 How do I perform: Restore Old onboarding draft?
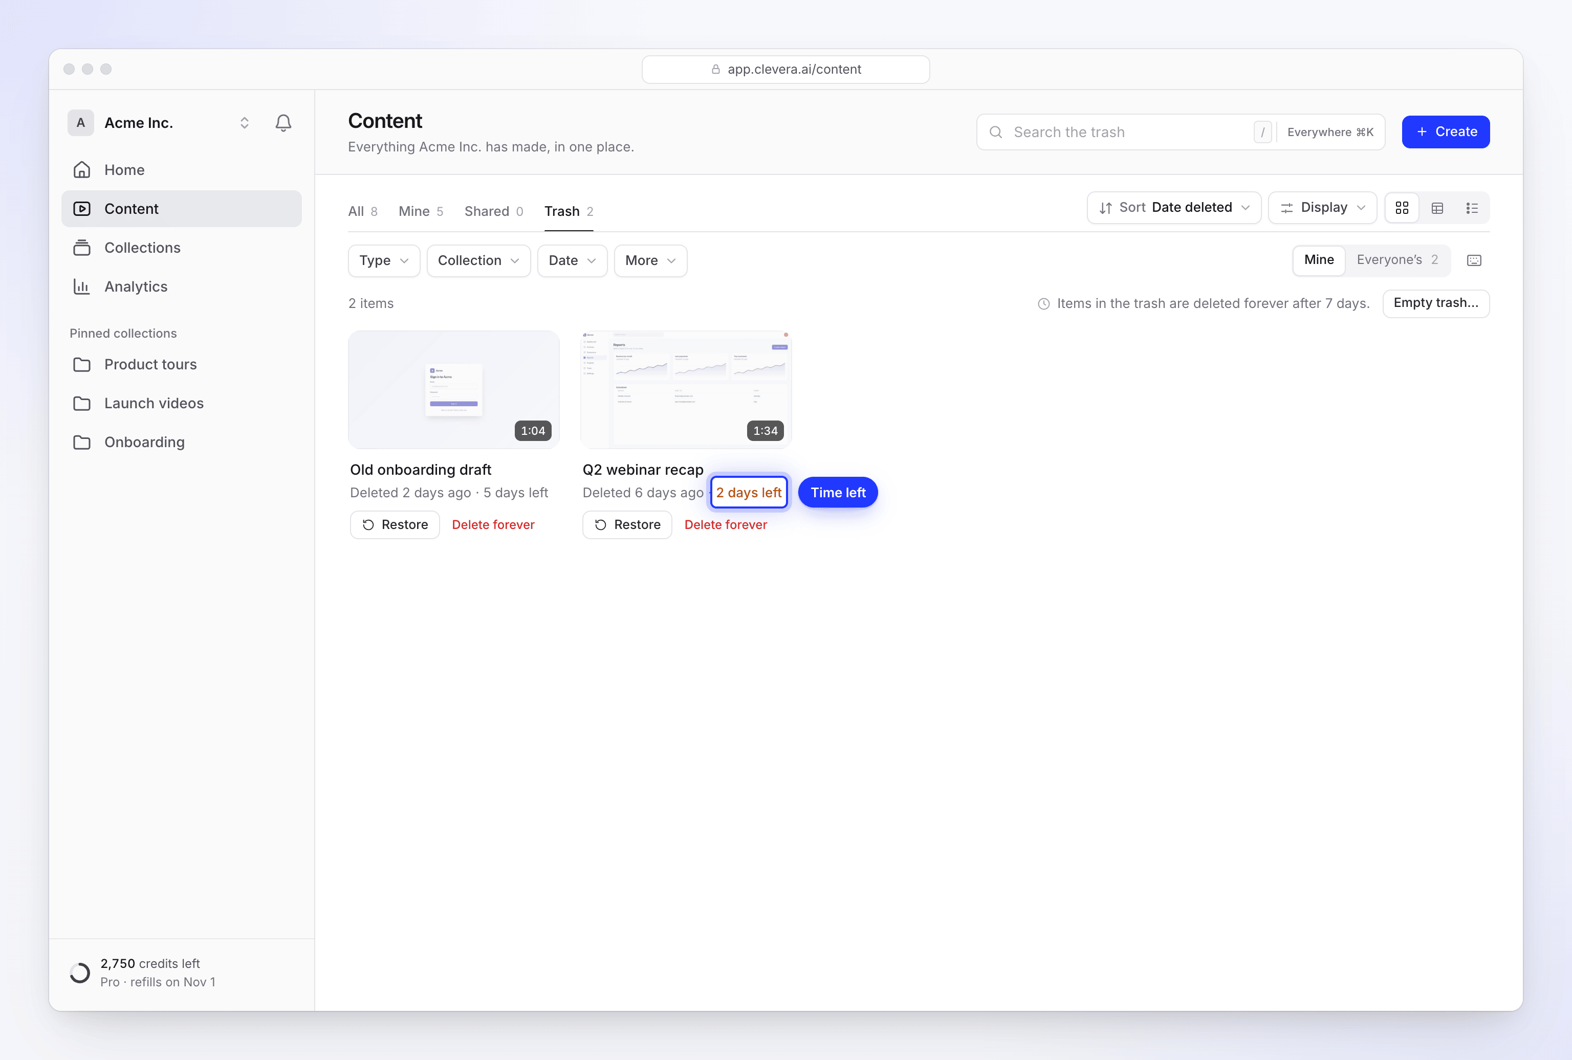(395, 524)
